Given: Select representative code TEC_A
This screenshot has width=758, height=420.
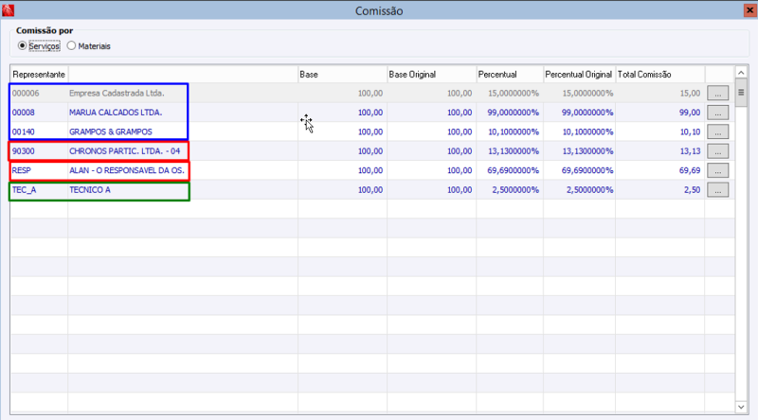Looking at the screenshot, I should pos(25,190).
